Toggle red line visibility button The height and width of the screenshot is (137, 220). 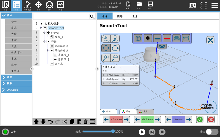pos(167,38)
